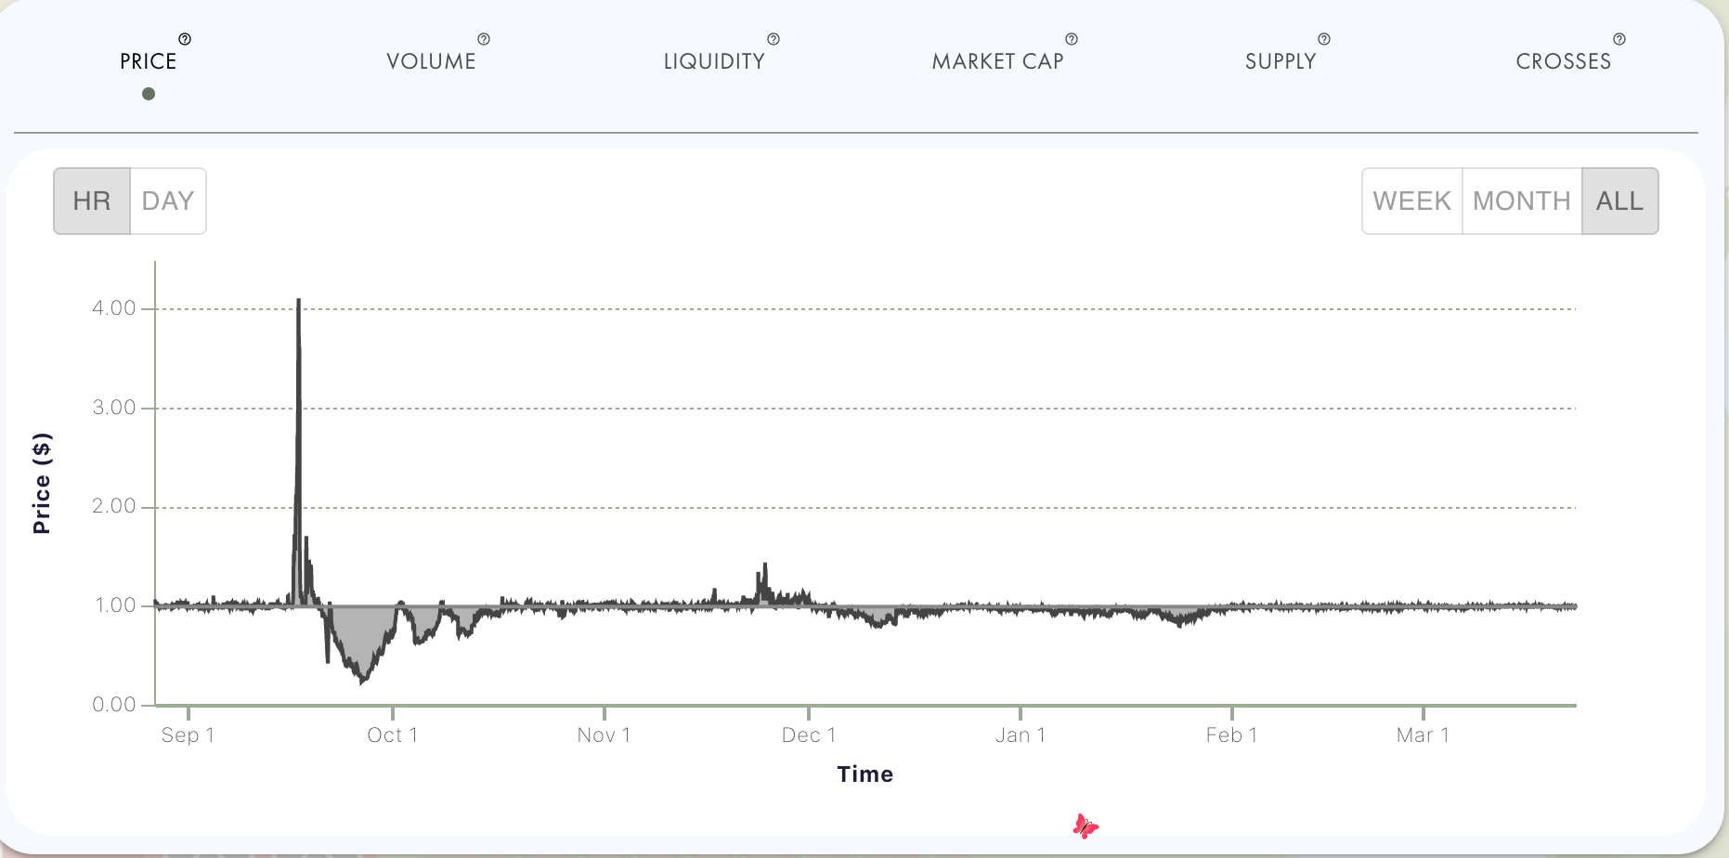Click the butterfly icon below the chart

[1085, 825]
